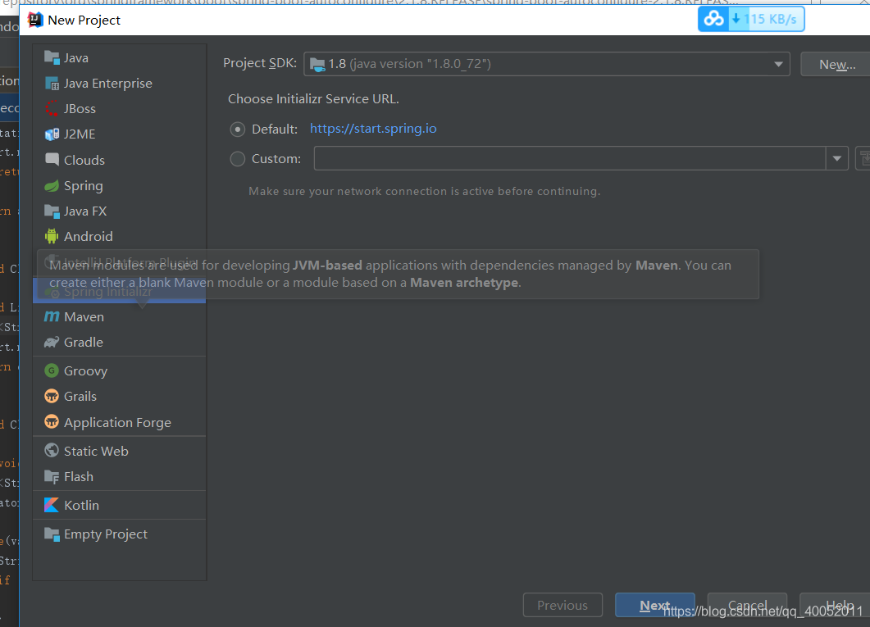Click the Next button
Viewport: 870px width, 627px height.
tap(654, 606)
